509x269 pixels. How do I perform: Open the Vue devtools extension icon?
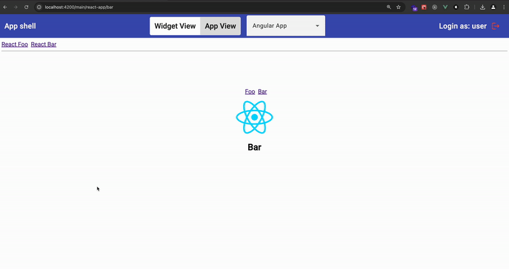[445, 7]
